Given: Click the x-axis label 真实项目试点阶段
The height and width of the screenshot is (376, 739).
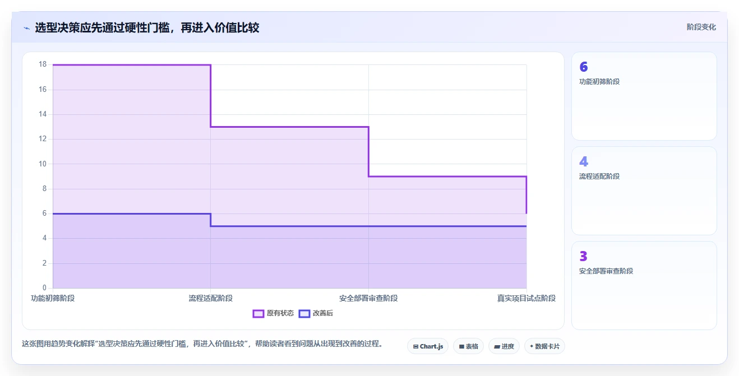Looking at the screenshot, I should point(526,298).
